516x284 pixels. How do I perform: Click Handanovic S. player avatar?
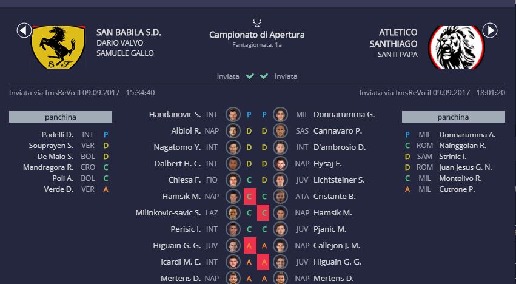click(233, 114)
